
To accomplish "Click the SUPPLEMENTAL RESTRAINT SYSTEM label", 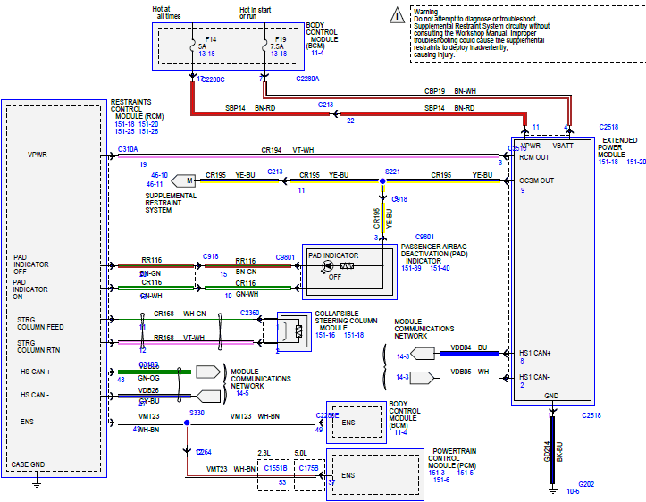I will (x=171, y=203).
